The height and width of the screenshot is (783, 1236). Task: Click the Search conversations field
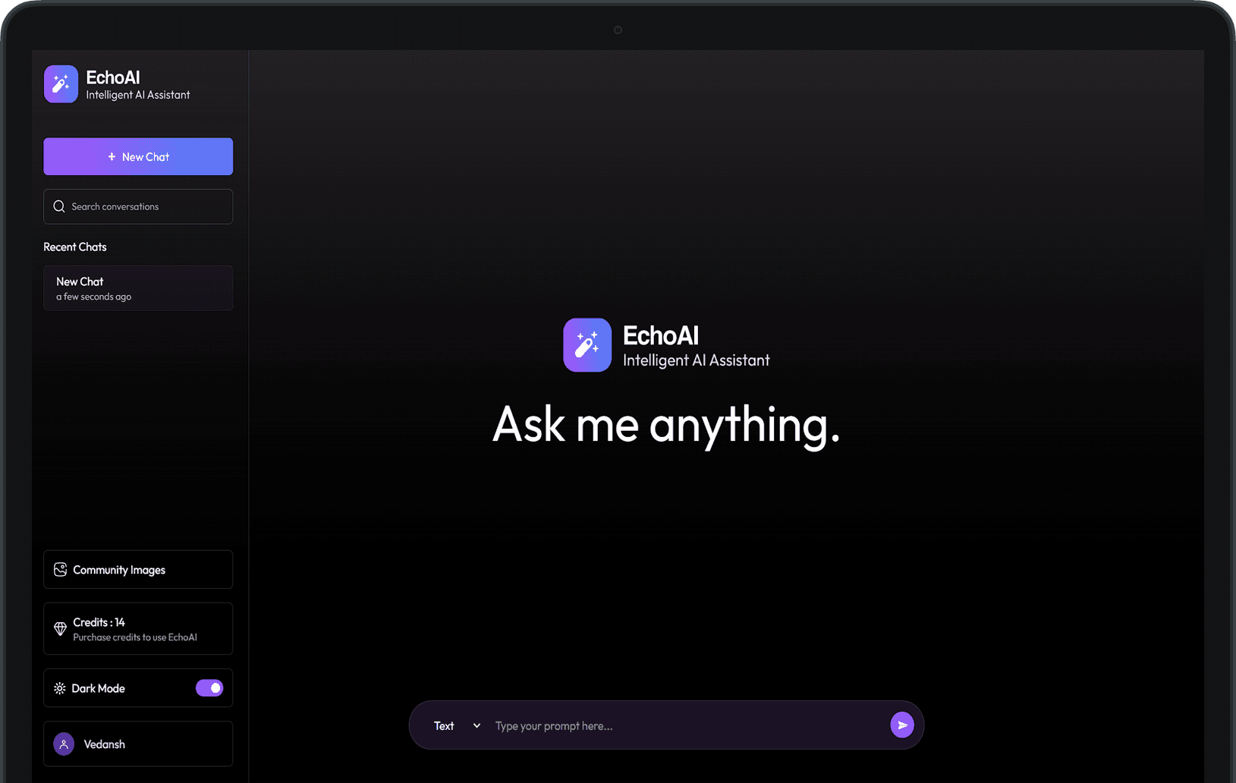(137, 206)
